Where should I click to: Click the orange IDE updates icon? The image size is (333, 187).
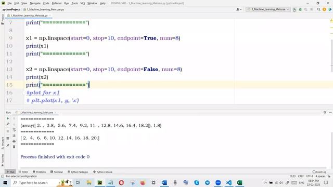coord(324,9)
